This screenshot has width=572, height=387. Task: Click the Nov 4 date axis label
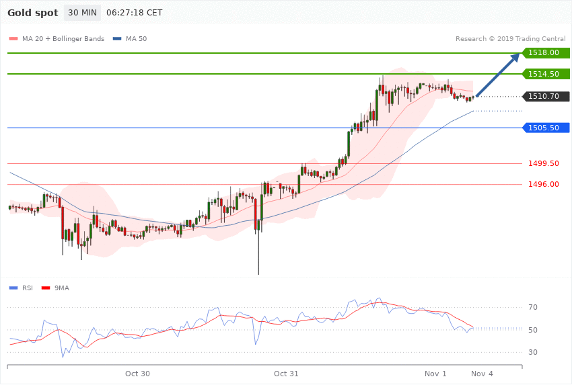click(482, 374)
